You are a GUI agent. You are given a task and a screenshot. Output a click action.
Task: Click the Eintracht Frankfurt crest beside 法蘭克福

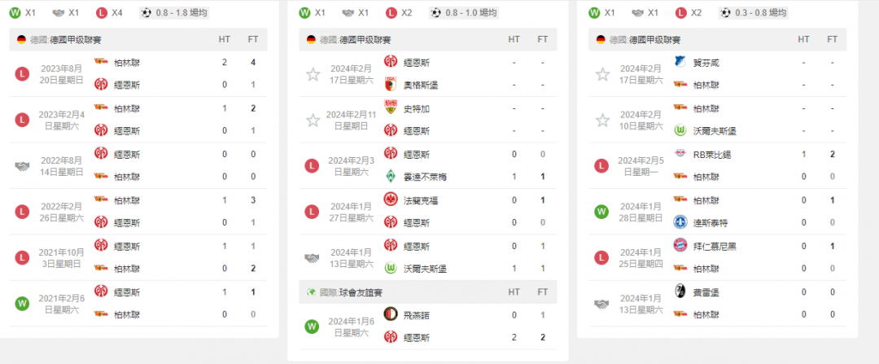390,200
